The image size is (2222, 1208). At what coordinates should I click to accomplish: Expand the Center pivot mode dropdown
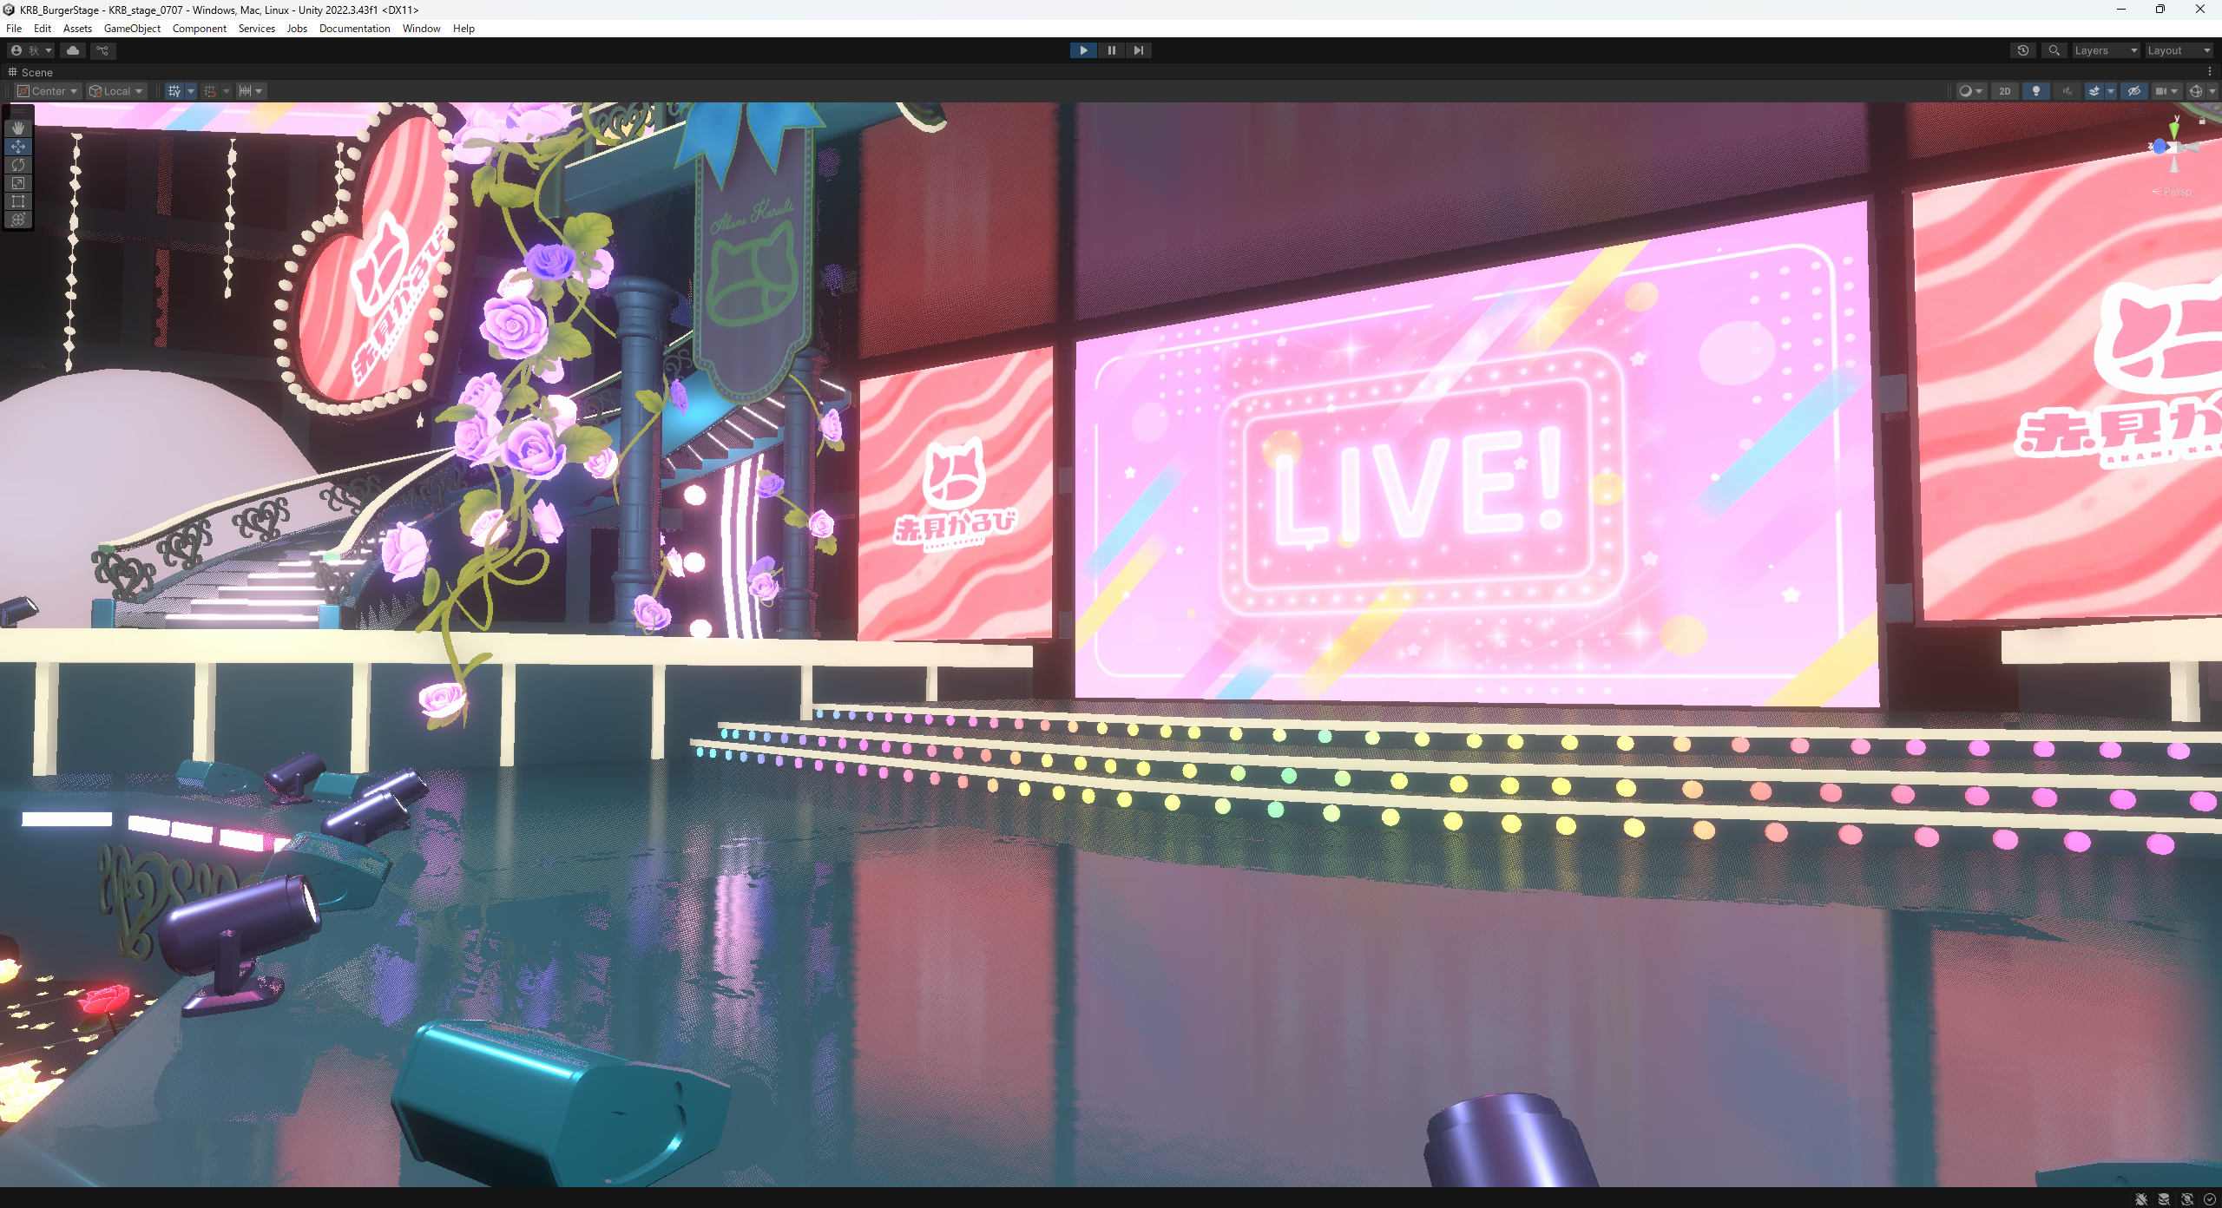tap(49, 91)
